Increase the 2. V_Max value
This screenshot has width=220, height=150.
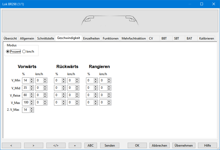click(x=32, y=108)
